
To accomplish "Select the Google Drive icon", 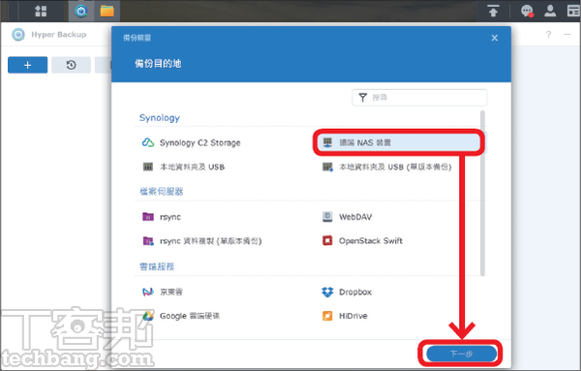I will pos(148,316).
